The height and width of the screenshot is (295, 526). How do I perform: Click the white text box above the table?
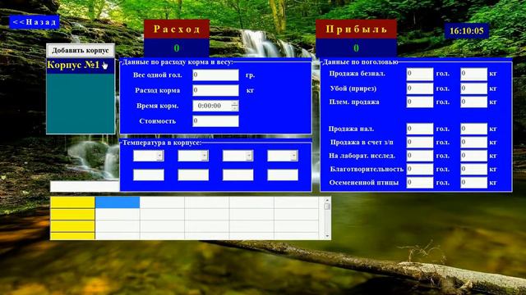(85, 186)
